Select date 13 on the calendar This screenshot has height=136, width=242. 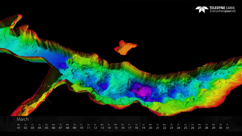click(102, 128)
